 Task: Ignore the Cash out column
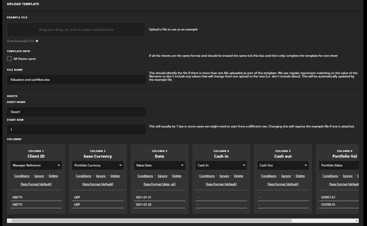tap(286, 176)
